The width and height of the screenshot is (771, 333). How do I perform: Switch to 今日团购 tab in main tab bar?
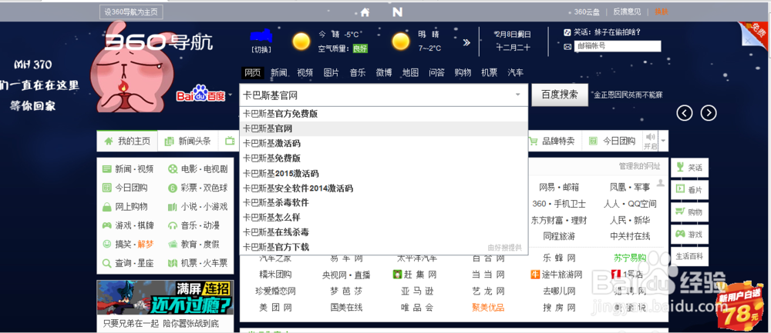tap(612, 142)
